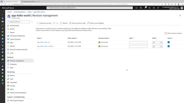
Task: Click the disabled Save button
Action: point(56,23)
